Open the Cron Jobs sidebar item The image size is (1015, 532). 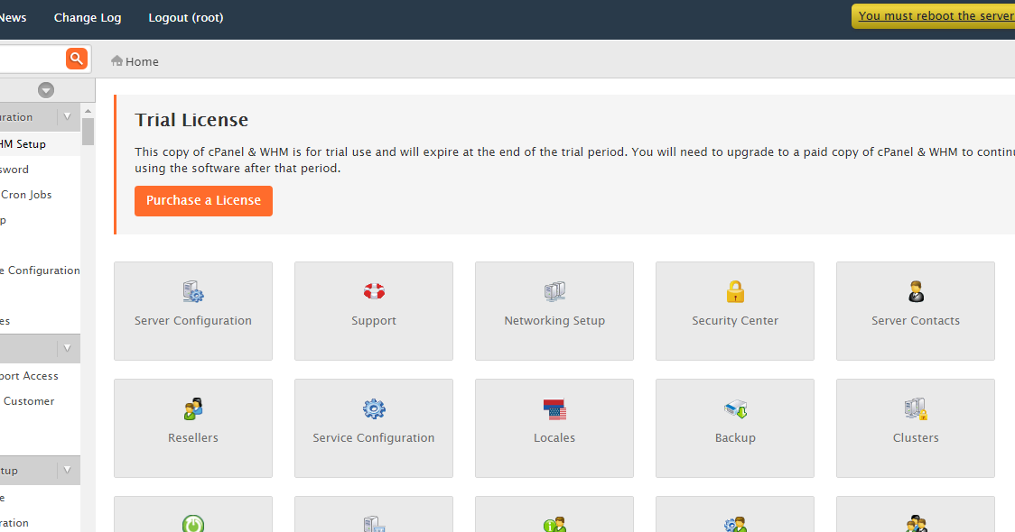(26, 195)
